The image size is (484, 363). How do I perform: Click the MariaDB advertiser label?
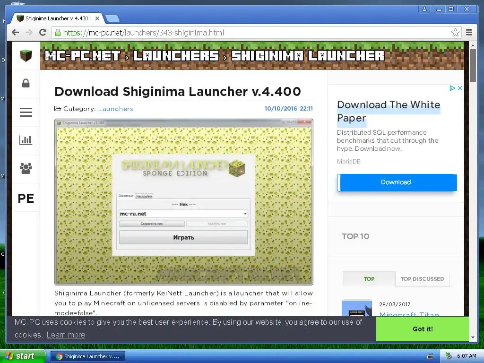point(348,162)
